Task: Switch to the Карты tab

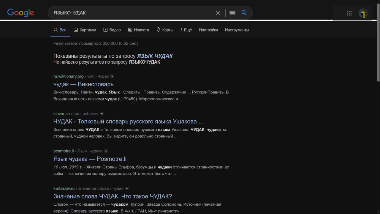Action: [165, 30]
